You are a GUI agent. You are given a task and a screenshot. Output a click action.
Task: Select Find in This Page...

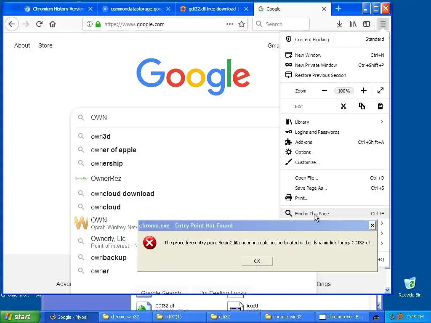point(335,214)
